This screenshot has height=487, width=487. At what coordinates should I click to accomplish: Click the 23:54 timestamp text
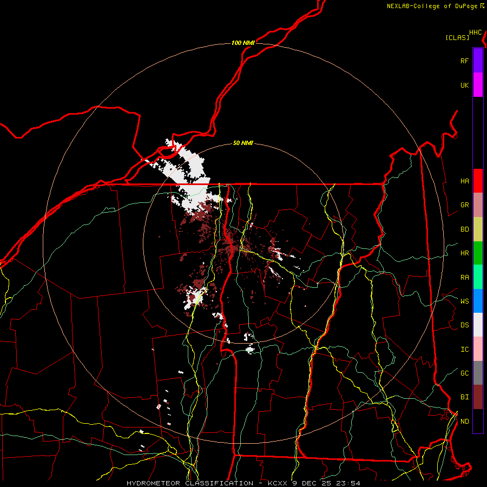pyautogui.click(x=347, y=483)
